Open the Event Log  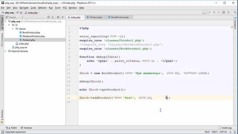[x=225, y=128]
